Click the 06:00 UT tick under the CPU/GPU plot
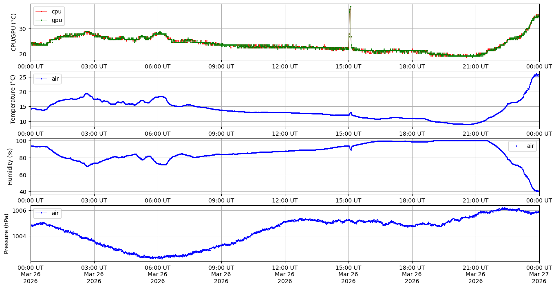Screen dimensions: 556x288 [x=158, y=66]
